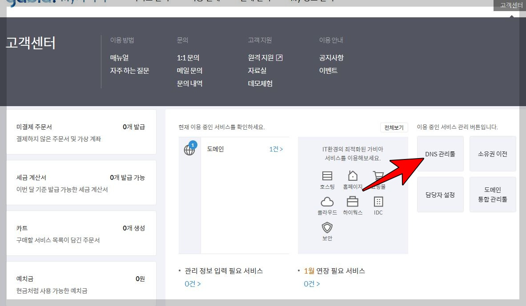Open the 홈페이지 service icon

point(353,176)
